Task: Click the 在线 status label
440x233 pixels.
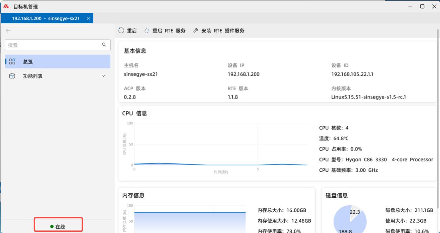Action: [60, 227]
